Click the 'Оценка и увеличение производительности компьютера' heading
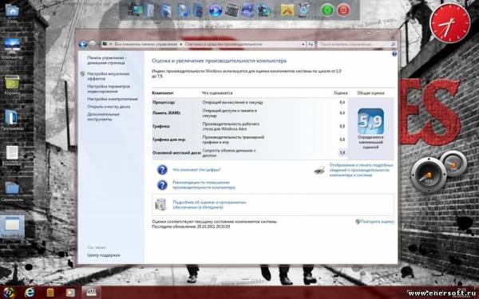Screen dimensions: 479x299 coord(219,61)
